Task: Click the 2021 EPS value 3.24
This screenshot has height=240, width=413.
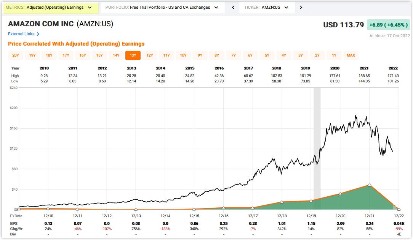Action: [x=370, y=223]
